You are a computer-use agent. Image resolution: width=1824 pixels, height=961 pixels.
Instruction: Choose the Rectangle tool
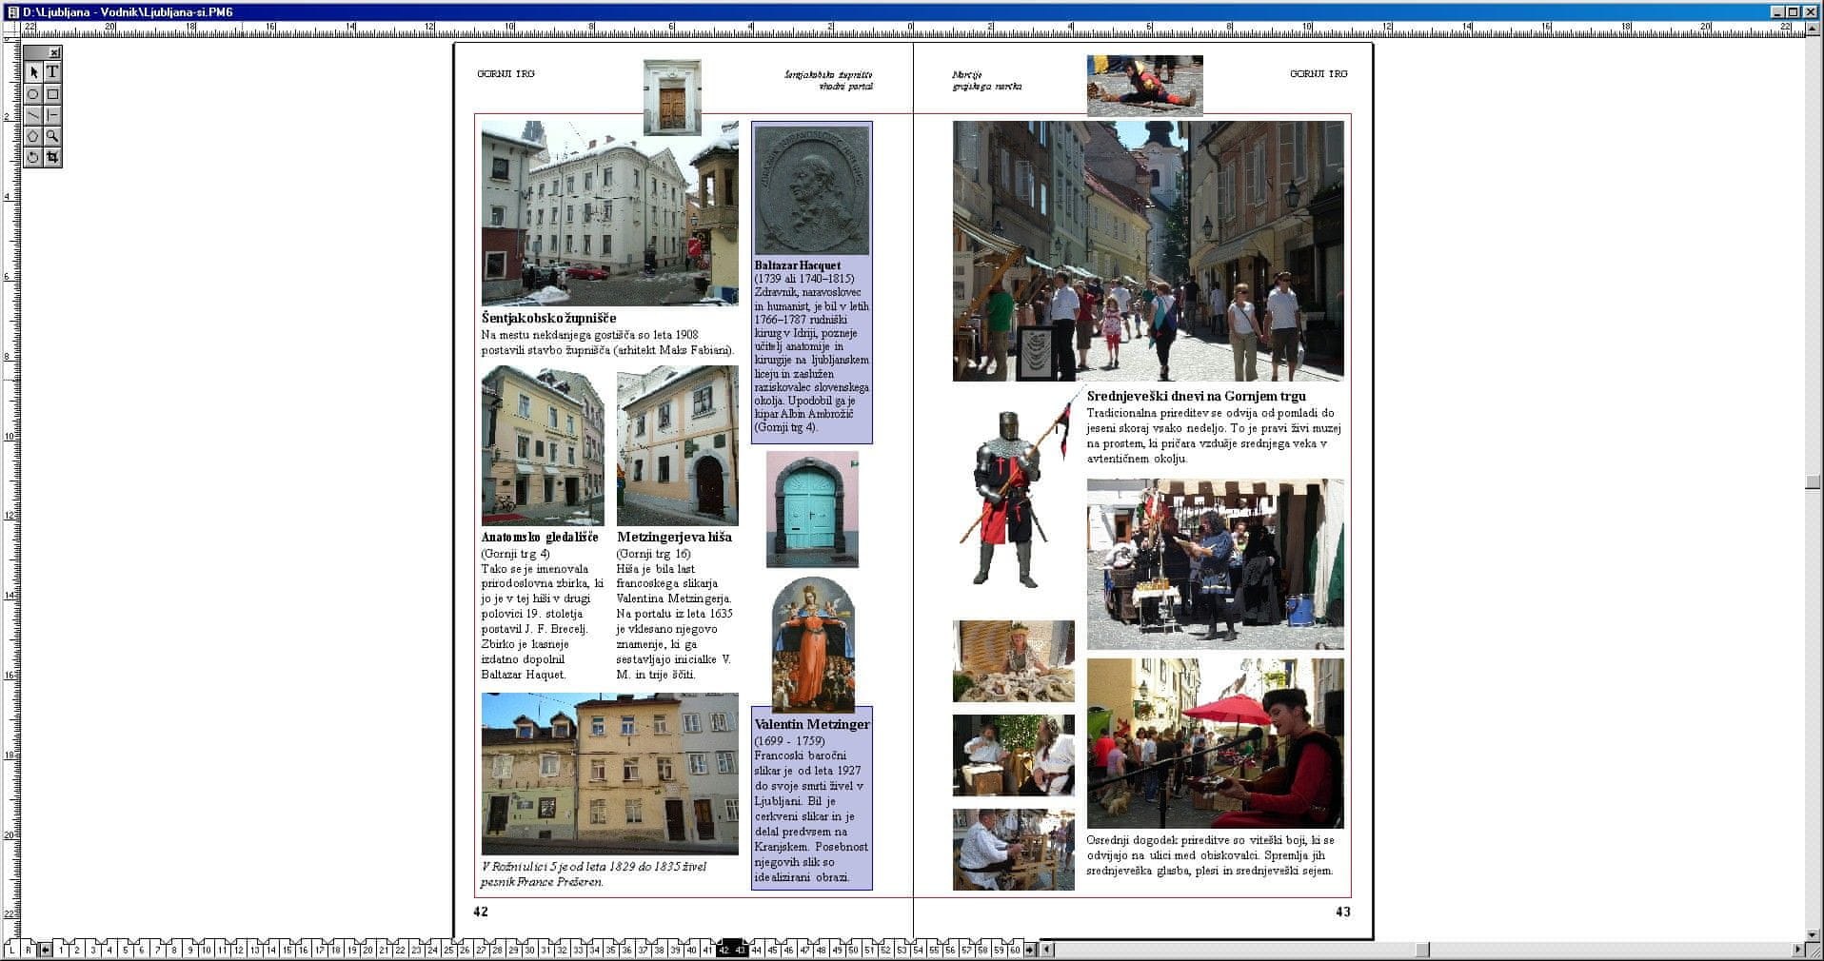(x=52, y=94)
